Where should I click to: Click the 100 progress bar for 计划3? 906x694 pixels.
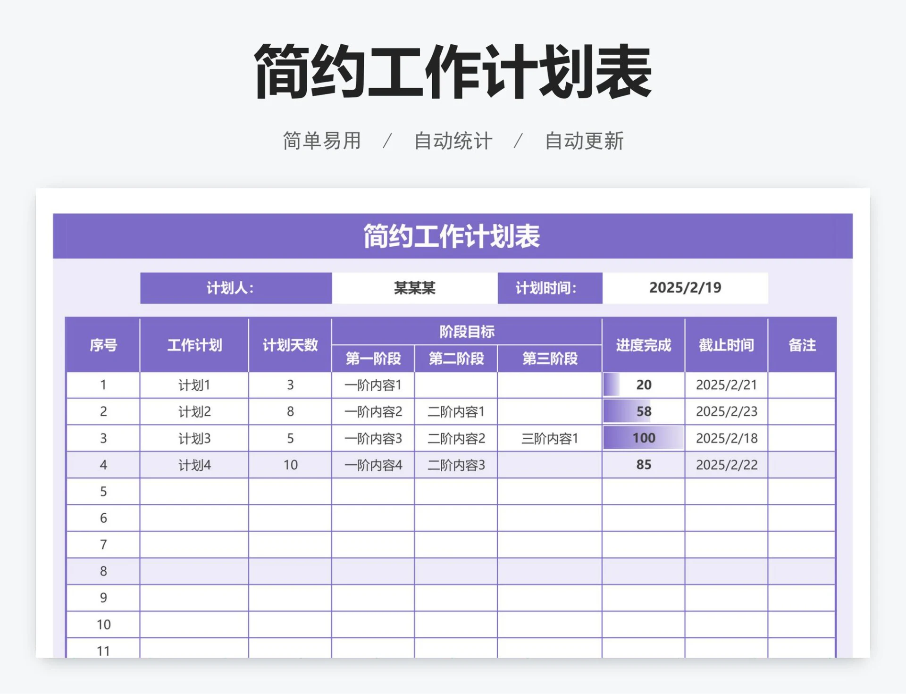pyautogui.click(x=642, y=438)
